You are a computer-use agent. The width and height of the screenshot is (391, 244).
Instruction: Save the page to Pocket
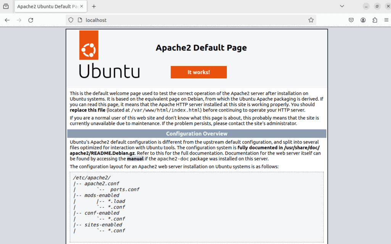(x=351, y=20)
